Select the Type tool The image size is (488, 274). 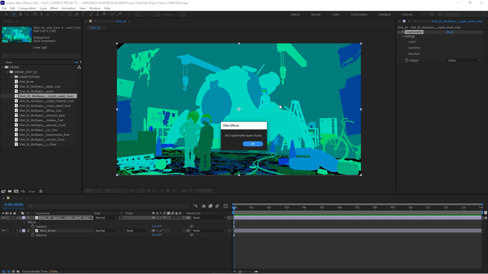83,14
